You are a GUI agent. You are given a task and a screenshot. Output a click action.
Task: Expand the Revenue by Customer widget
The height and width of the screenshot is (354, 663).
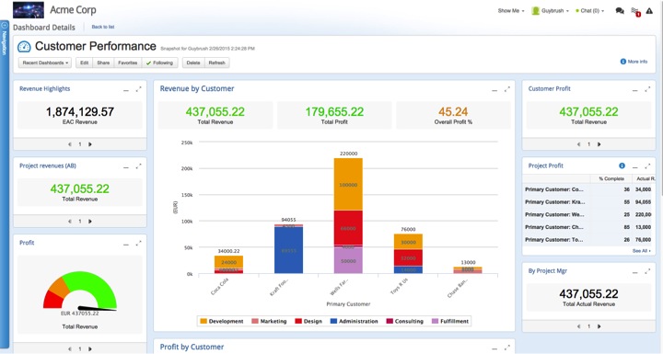coord(507,89)
